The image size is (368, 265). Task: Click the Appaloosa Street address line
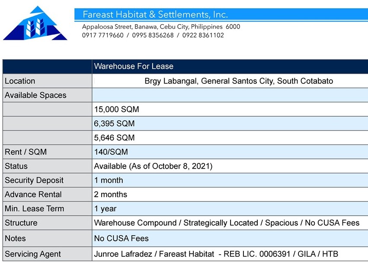(x=161, y=27)
